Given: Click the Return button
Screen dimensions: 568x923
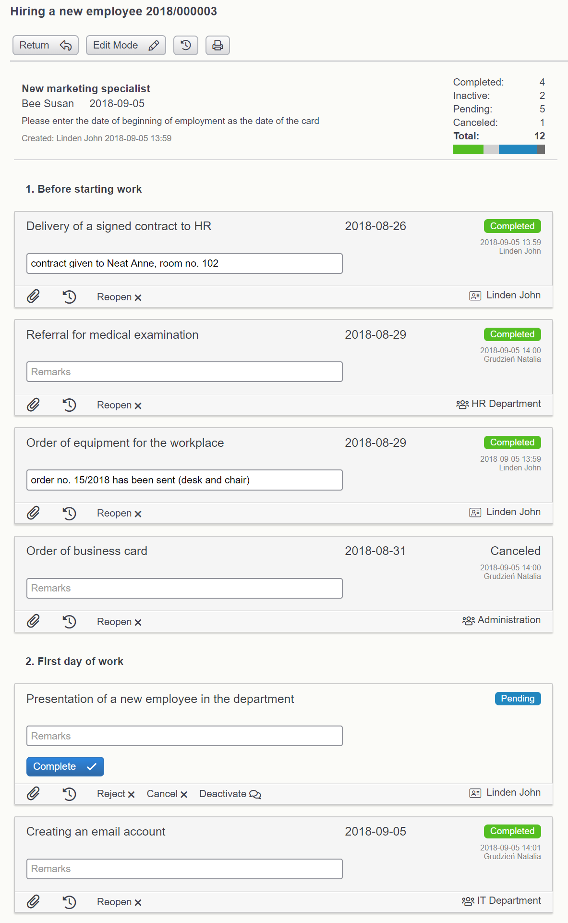Looking at the screenshot, I should [x=46, y=45].
